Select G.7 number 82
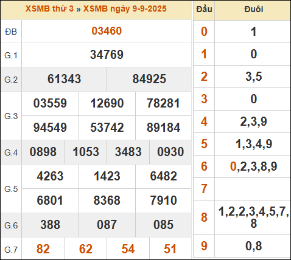Screen dimensions: 291x260 point(43,249)
